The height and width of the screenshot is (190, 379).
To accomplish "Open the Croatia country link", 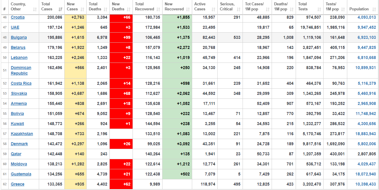I will 18,17.
